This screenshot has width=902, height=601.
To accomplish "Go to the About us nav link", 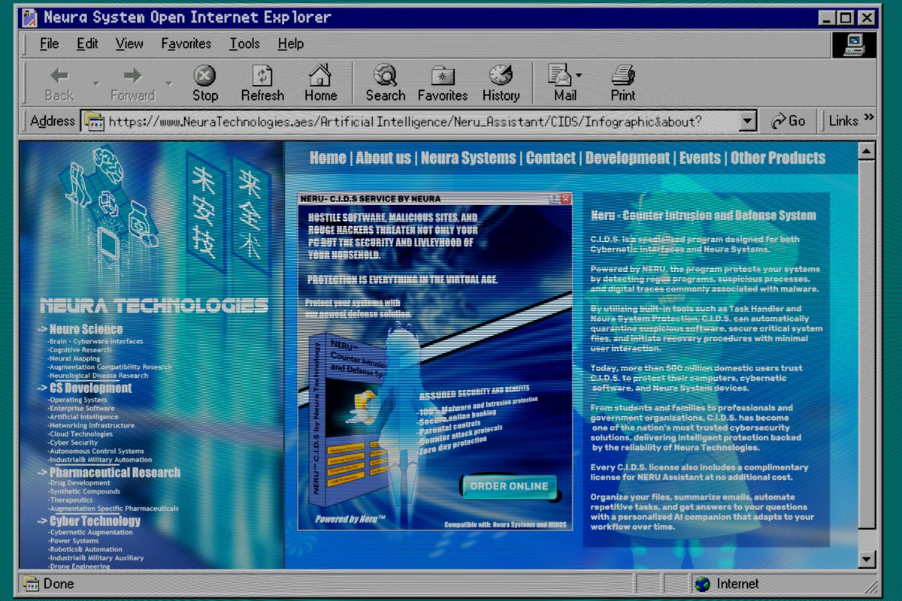I will click(383, 158).
